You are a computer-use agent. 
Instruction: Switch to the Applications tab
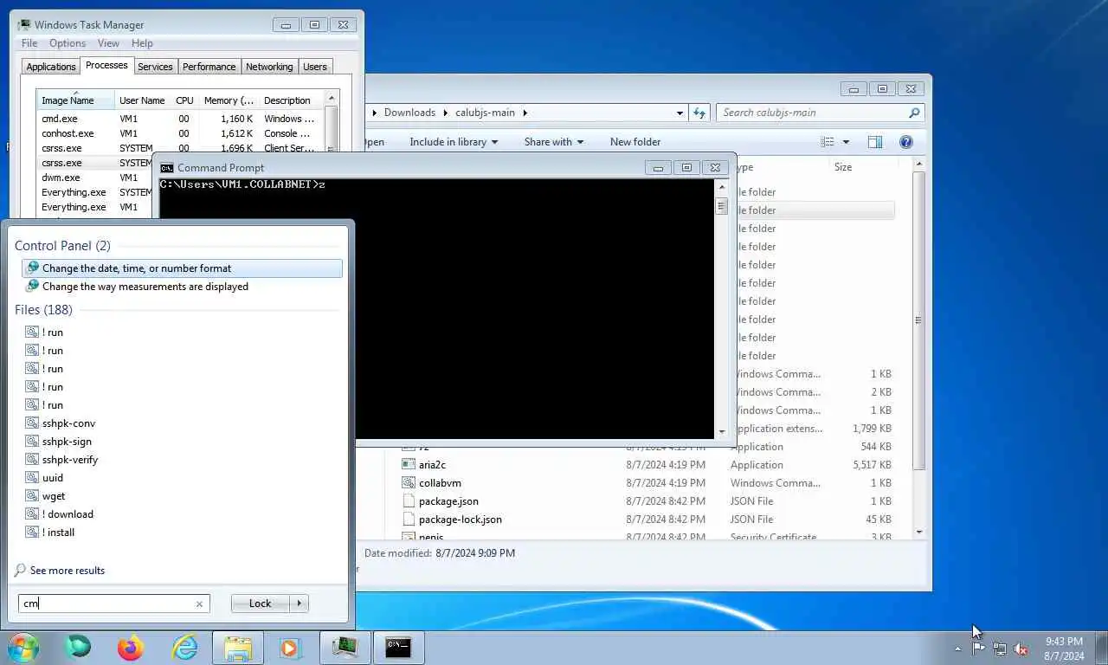(x=51, y=67)
